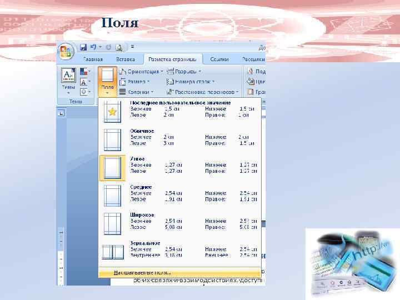Image resolution: width=400 pixels, height=300 pixels.
Task: Select Последнее пользовательское значение heading
Action: 181,103
